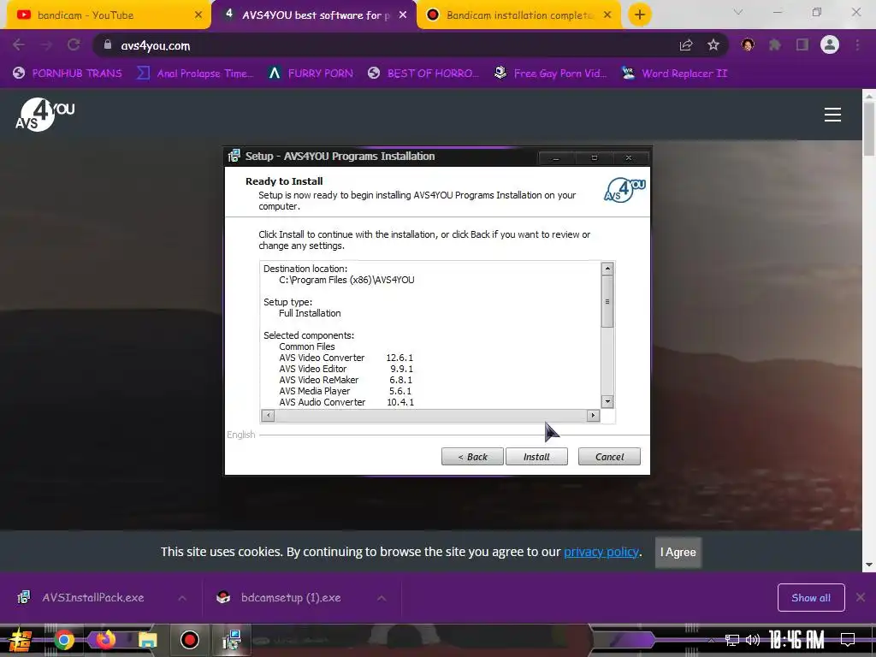Open the website hamburger menu

pos(832,115)
